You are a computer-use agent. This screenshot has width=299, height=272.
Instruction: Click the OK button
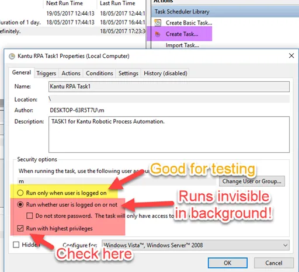[x=228, y=263]
